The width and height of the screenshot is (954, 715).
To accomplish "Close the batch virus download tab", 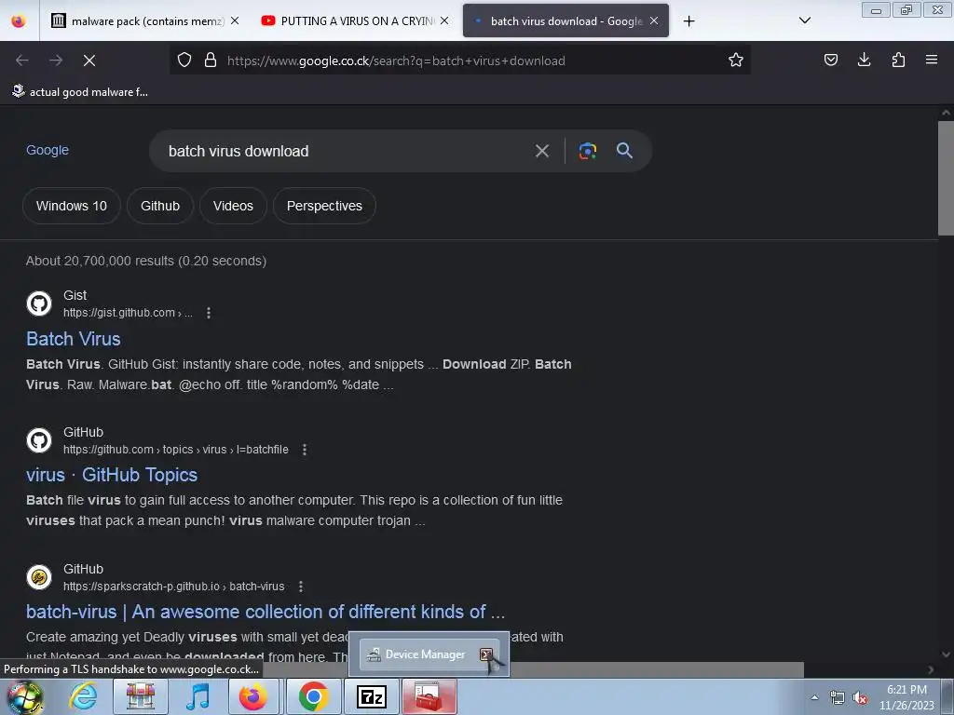I will tap(654, 20).
